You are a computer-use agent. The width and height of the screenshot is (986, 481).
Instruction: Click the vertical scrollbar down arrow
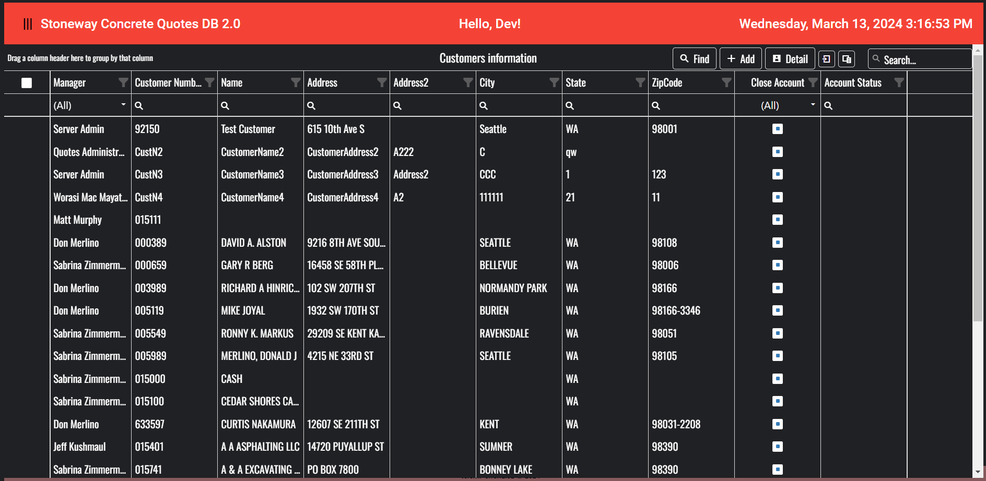click(978, 472)
